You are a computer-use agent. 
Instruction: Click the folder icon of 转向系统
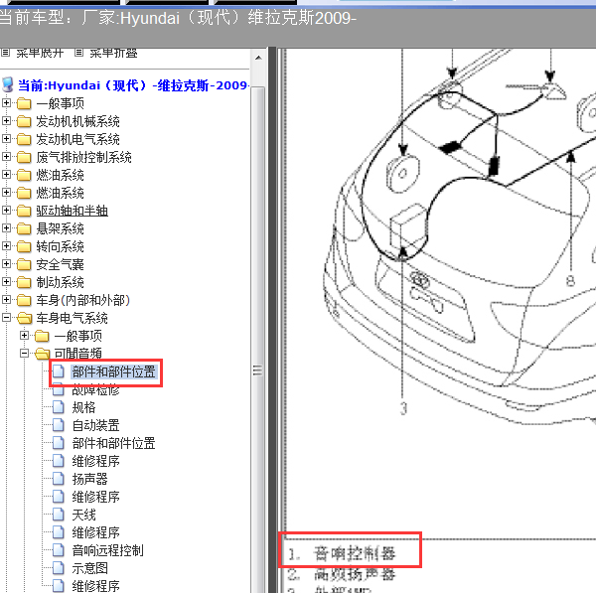(24, 246)
